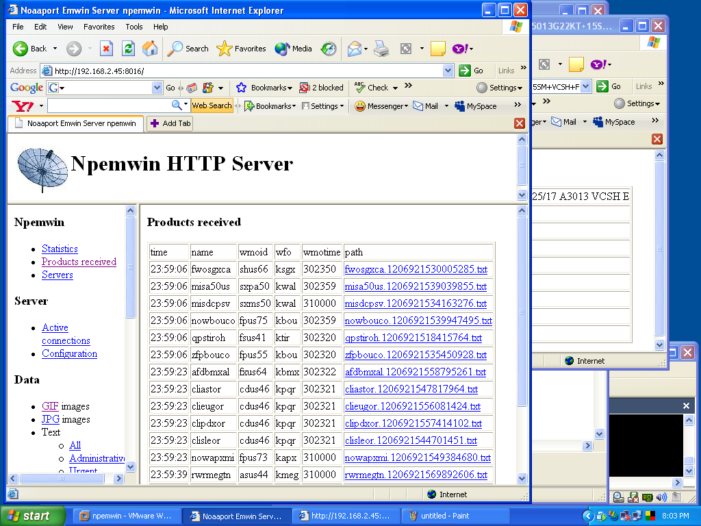This screenshot has width=701, height=526.
Task: Open the Tools menu
Action: click(x=133, y=27)
